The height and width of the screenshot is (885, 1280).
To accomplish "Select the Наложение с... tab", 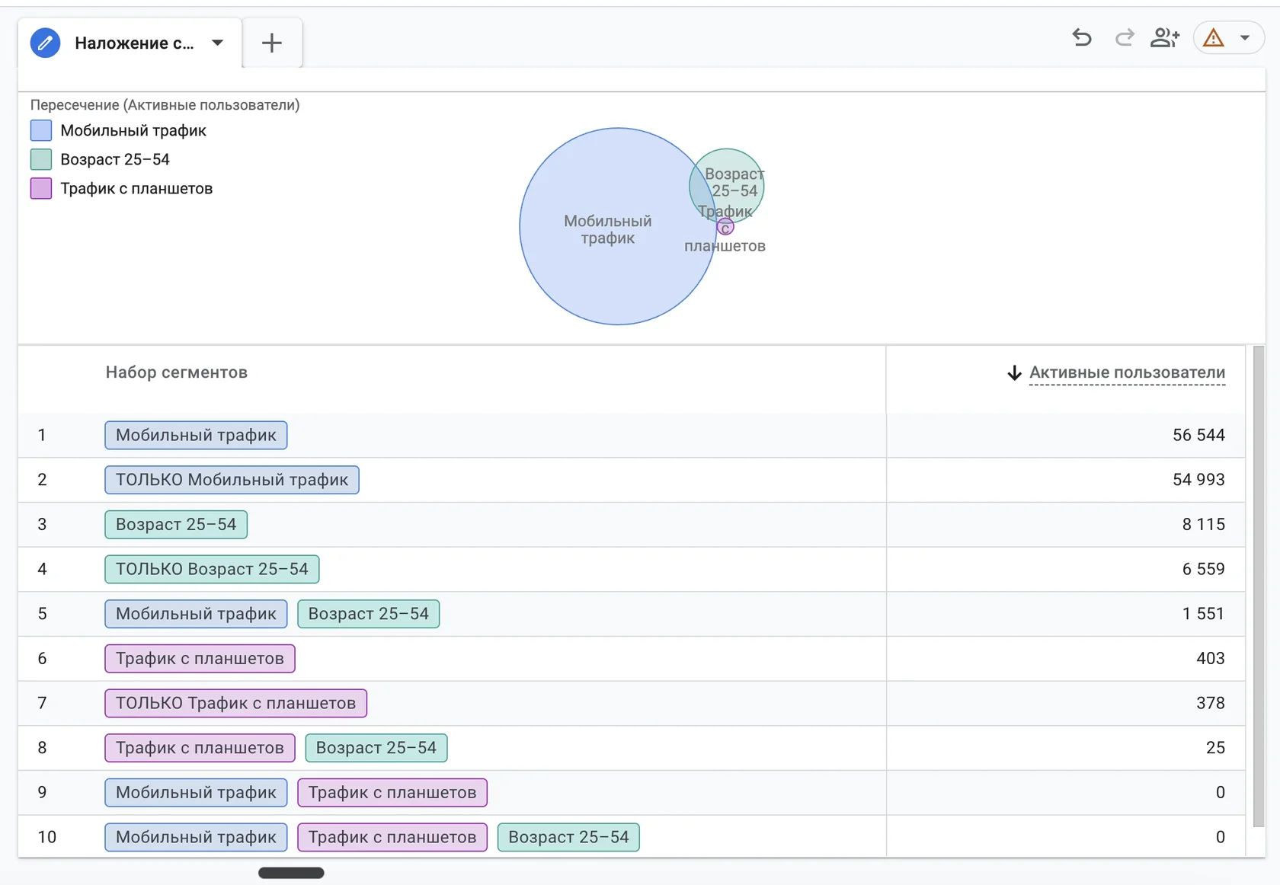I will tap(134, 43).
